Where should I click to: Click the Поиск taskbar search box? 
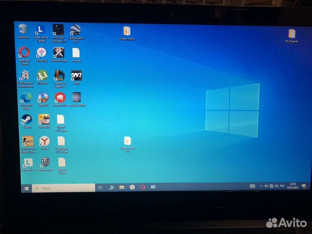[x=63, y=188]
